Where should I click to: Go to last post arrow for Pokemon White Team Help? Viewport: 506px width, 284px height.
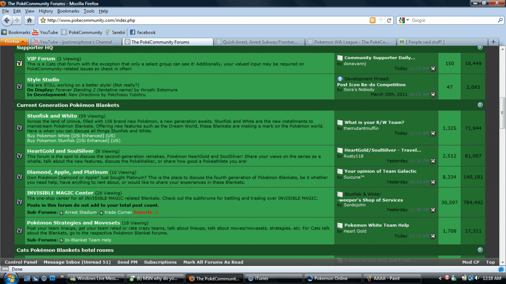point(433,236)
